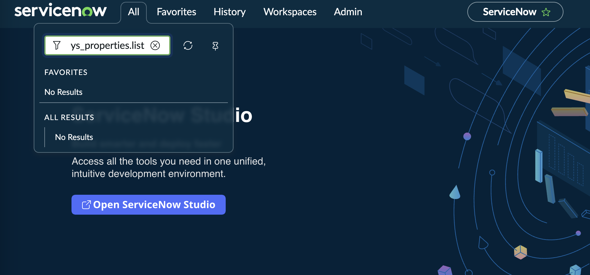Show the History menu

(x=229, y=12)
